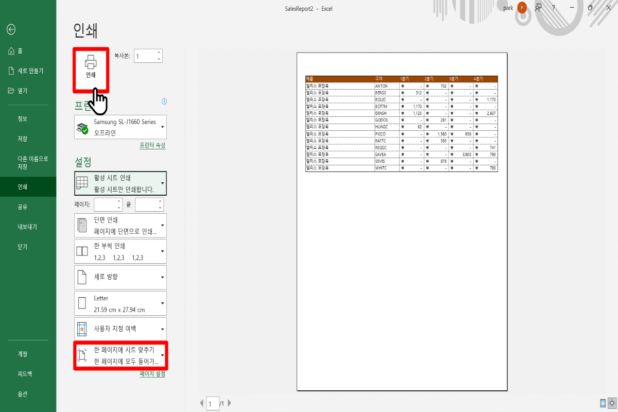Screen dimensions: 618x412
Task: Click the Samsung printer status icon
Action: 82,127
